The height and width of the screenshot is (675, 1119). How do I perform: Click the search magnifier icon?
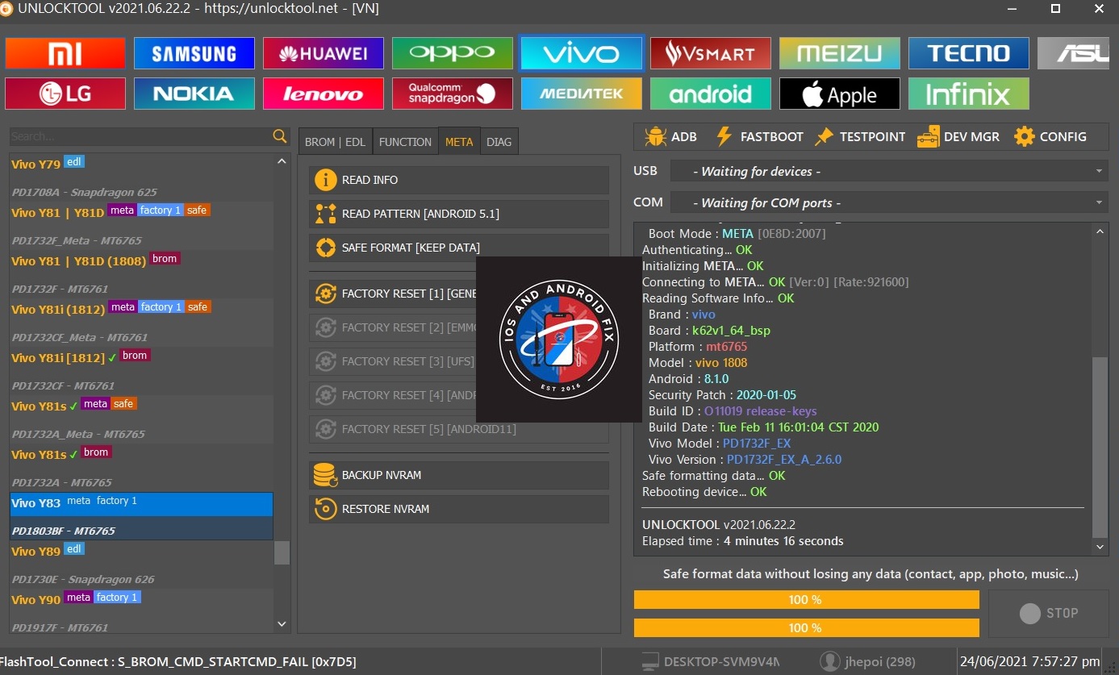coord(280,136)
